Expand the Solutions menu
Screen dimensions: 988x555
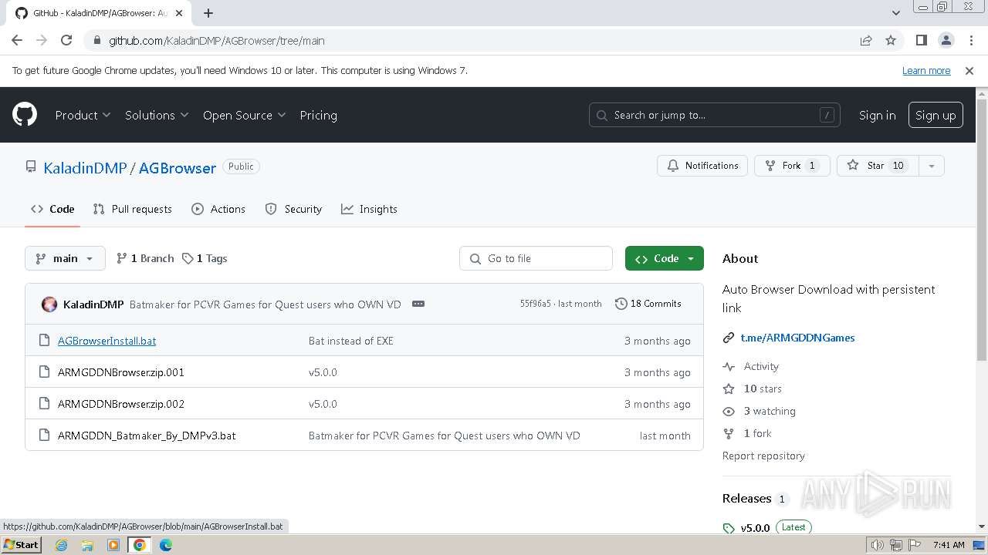(x=157, y=115)
